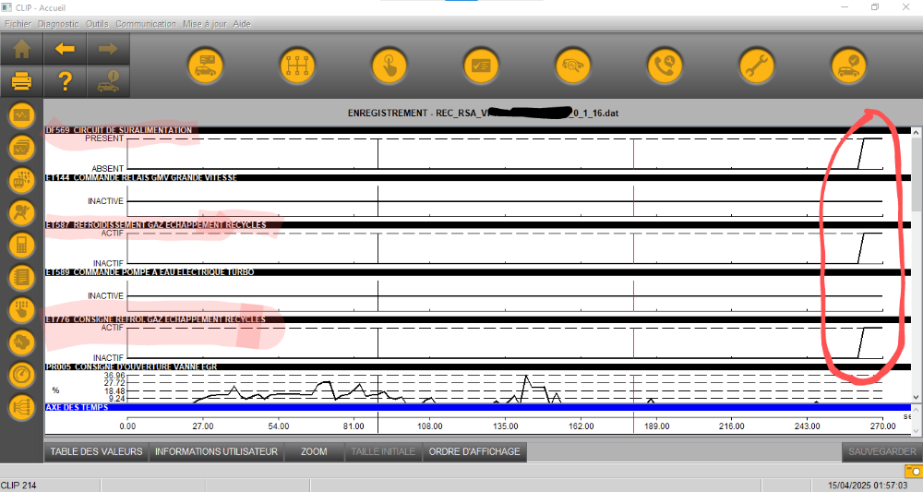The height and width of the screenshot is (492, 923).
Task: Open the Diagnostic menu
Action: (57, 23)
